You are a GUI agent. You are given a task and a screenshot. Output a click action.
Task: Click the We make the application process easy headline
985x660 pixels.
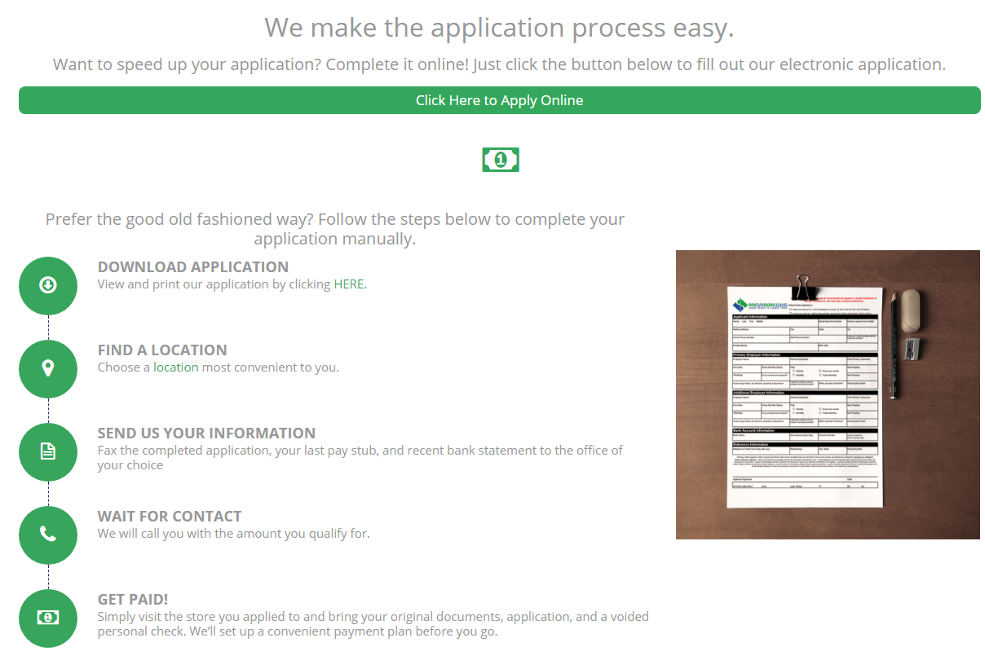tap(499, 28)
